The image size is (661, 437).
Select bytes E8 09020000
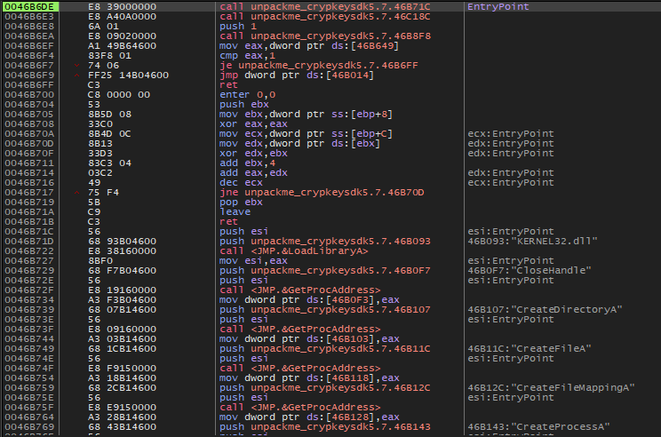[123, 36]
